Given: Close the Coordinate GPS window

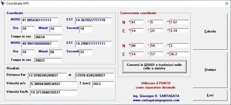Looking at the screenshot, I should (x=227, y=3).
